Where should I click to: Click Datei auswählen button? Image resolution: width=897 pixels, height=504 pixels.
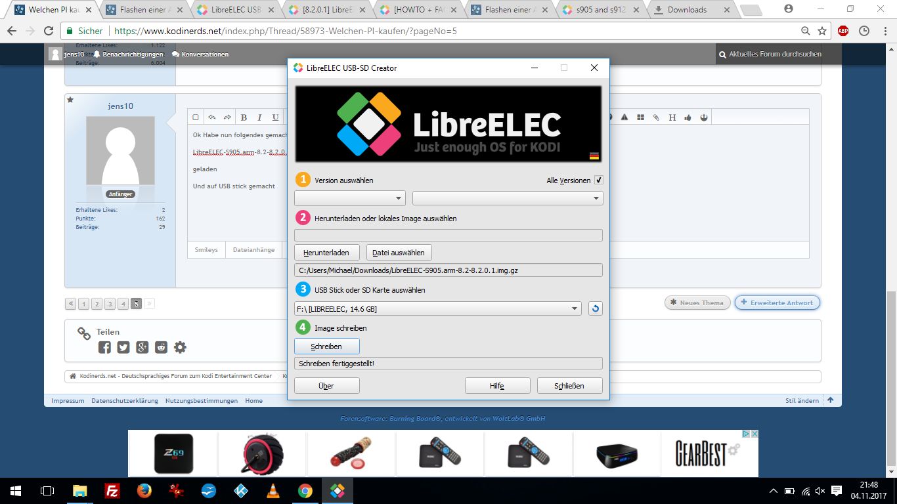pos(399,253)
